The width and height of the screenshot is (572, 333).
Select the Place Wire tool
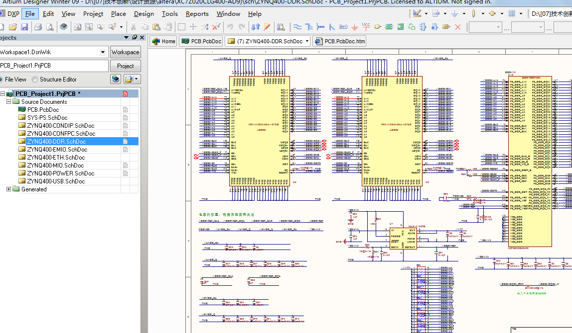pos(297,27)
